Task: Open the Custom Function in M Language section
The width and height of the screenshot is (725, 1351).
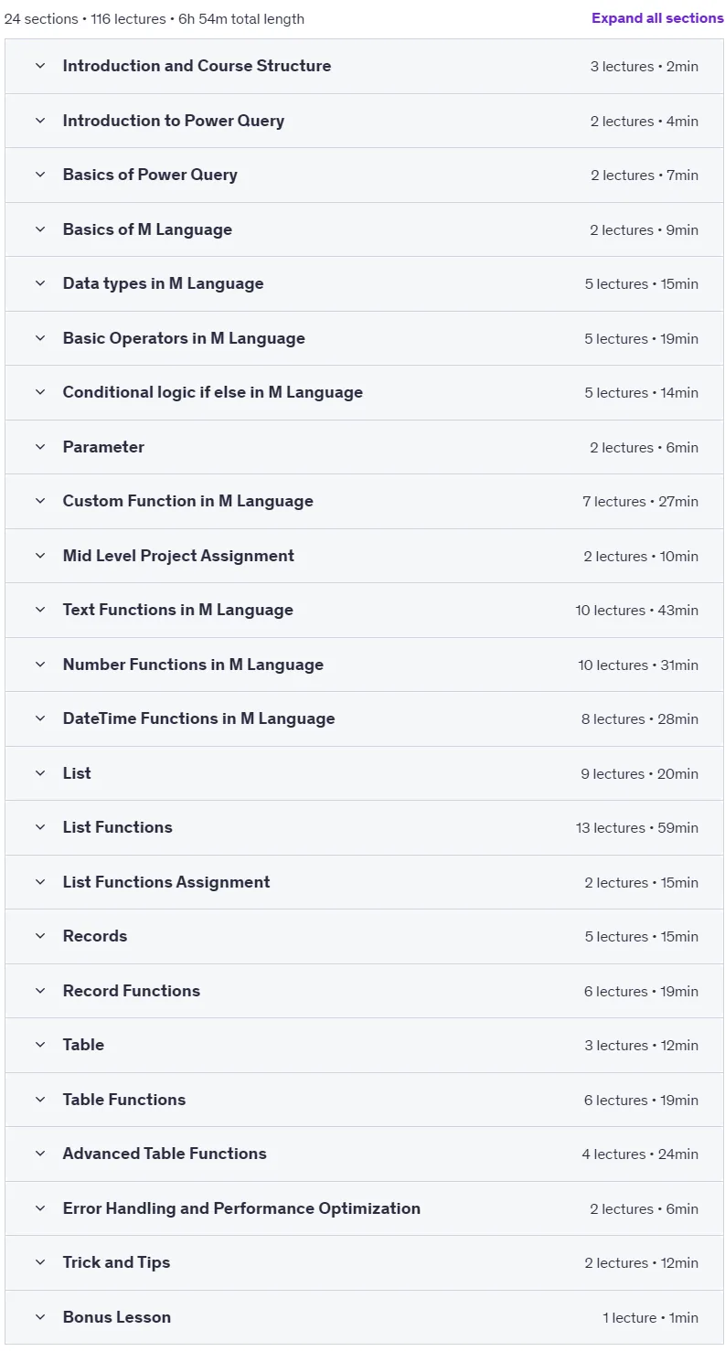Action: pyautogui.click(x=364, y=501)
